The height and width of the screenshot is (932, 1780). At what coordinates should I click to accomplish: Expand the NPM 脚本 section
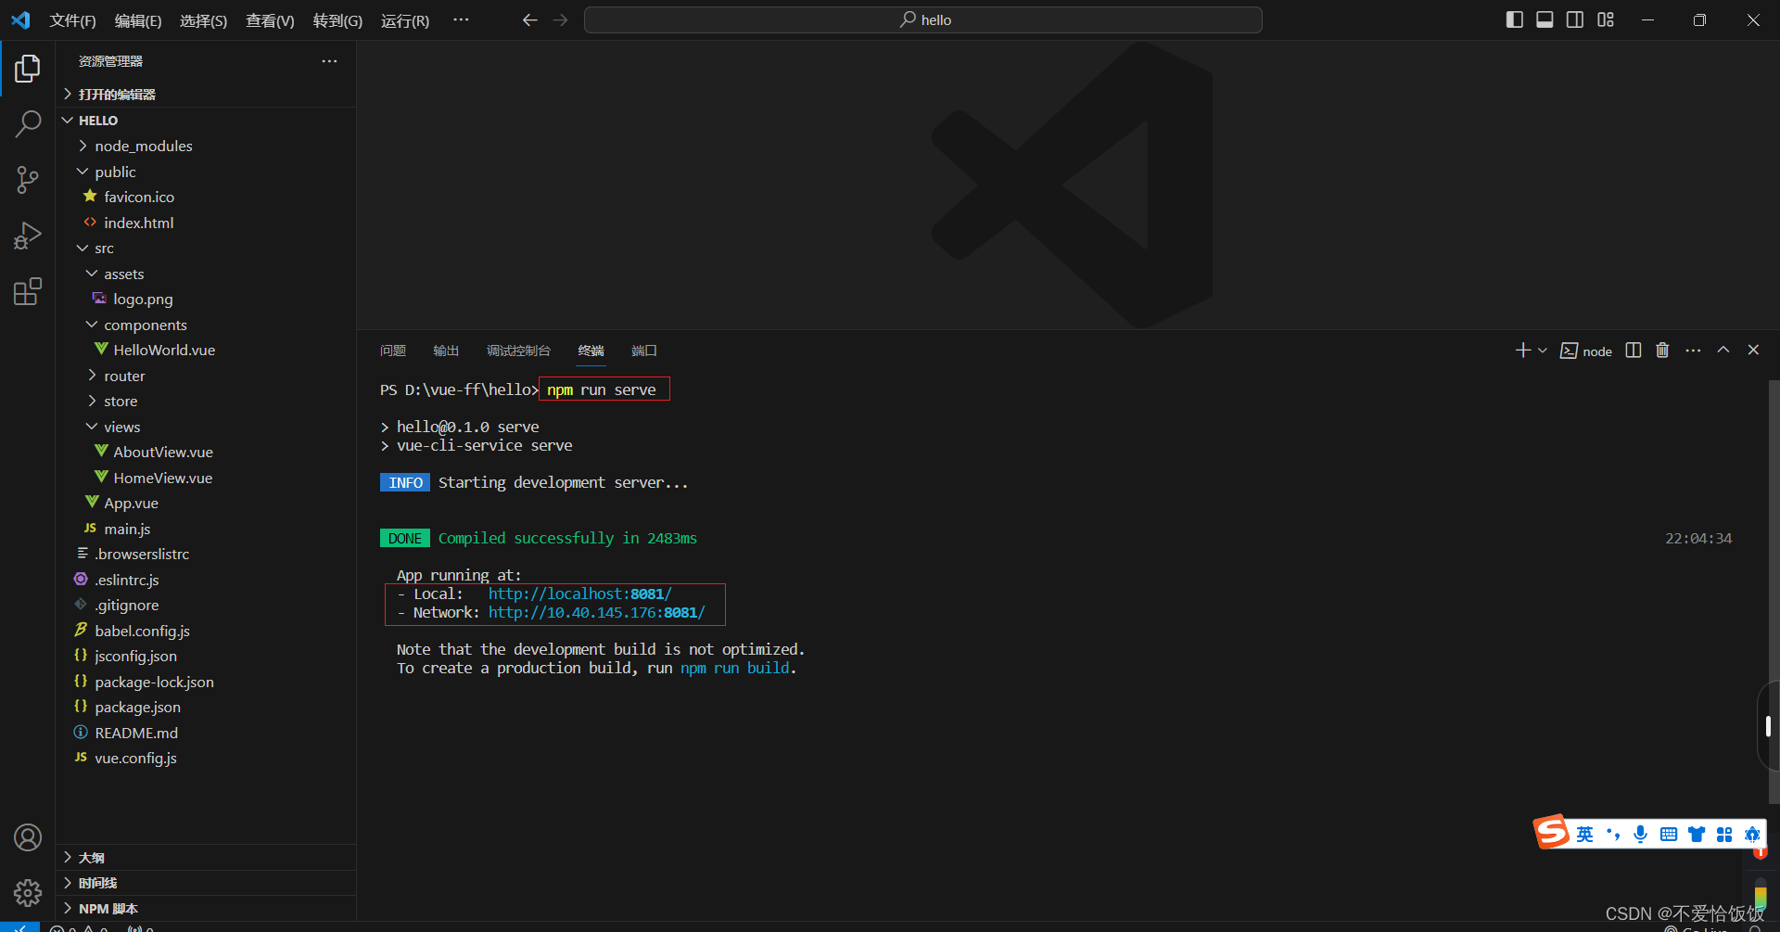click(206, 908)
